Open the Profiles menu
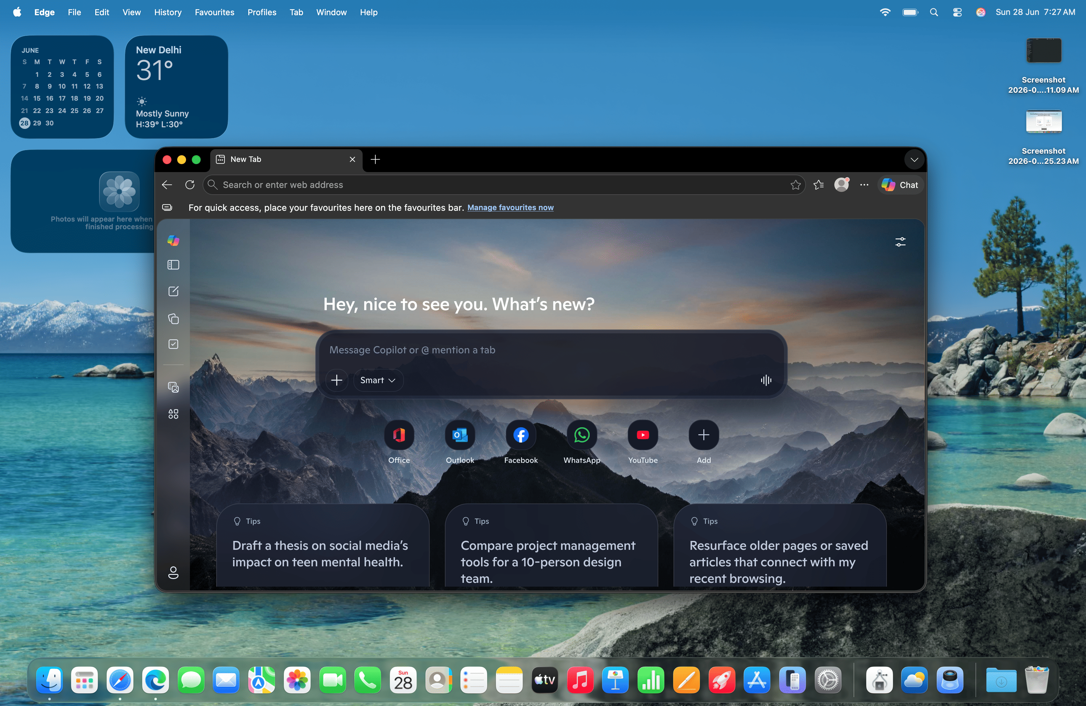Screen dimensions: 1086x706 262,12
